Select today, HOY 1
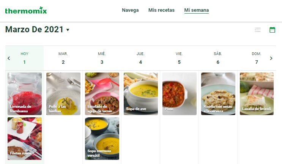This screenshot has width=282, height=164. tap(24, 58)
